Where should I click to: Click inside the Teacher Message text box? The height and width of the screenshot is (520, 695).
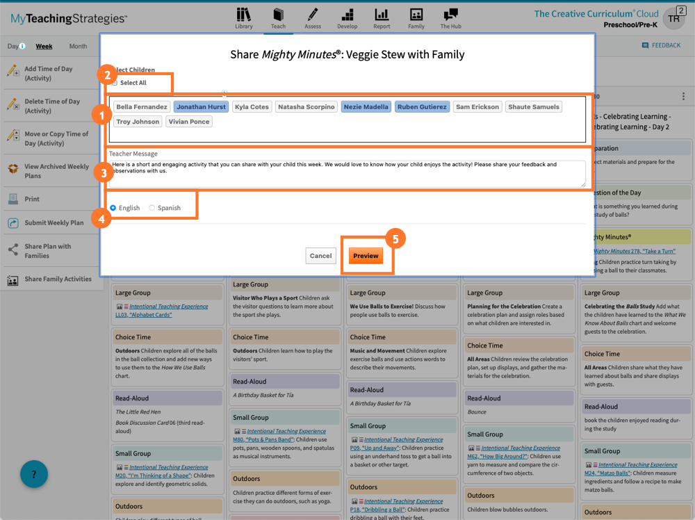click(347, 173)
